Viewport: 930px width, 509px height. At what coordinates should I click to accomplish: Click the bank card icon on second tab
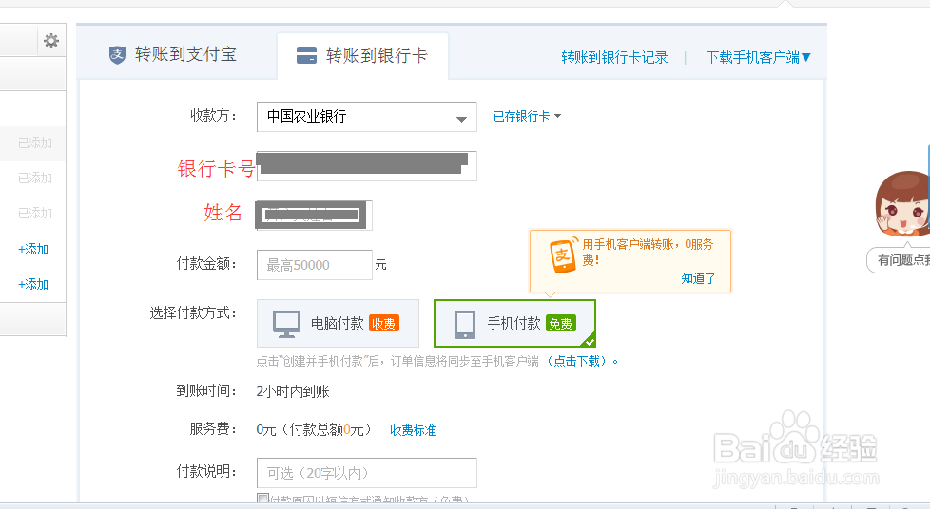[306, 56]
